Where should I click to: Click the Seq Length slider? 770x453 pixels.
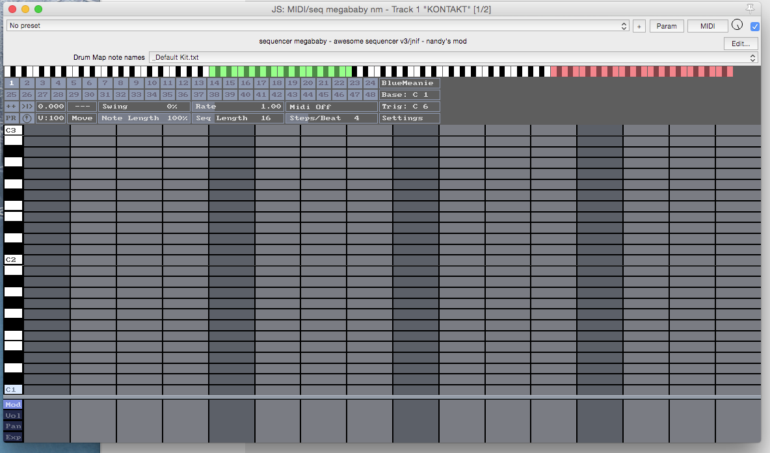coord(238,118)
